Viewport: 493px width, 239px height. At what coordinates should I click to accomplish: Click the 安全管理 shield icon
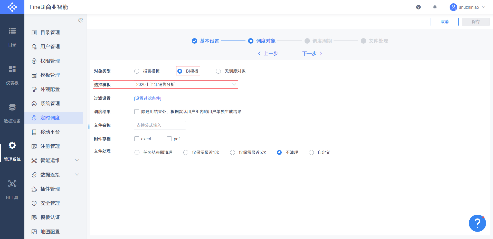click(34, 203)
